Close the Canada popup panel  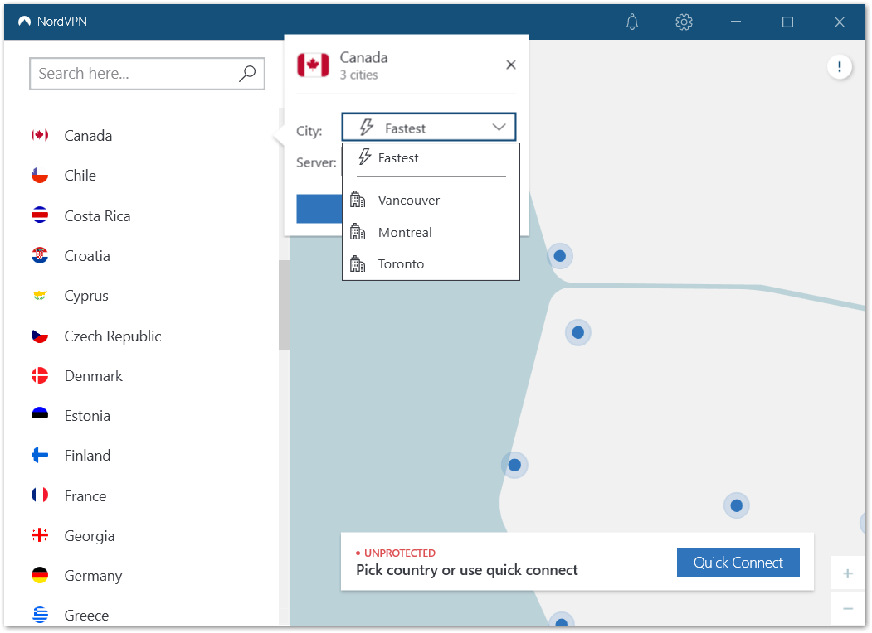(510, 65)
